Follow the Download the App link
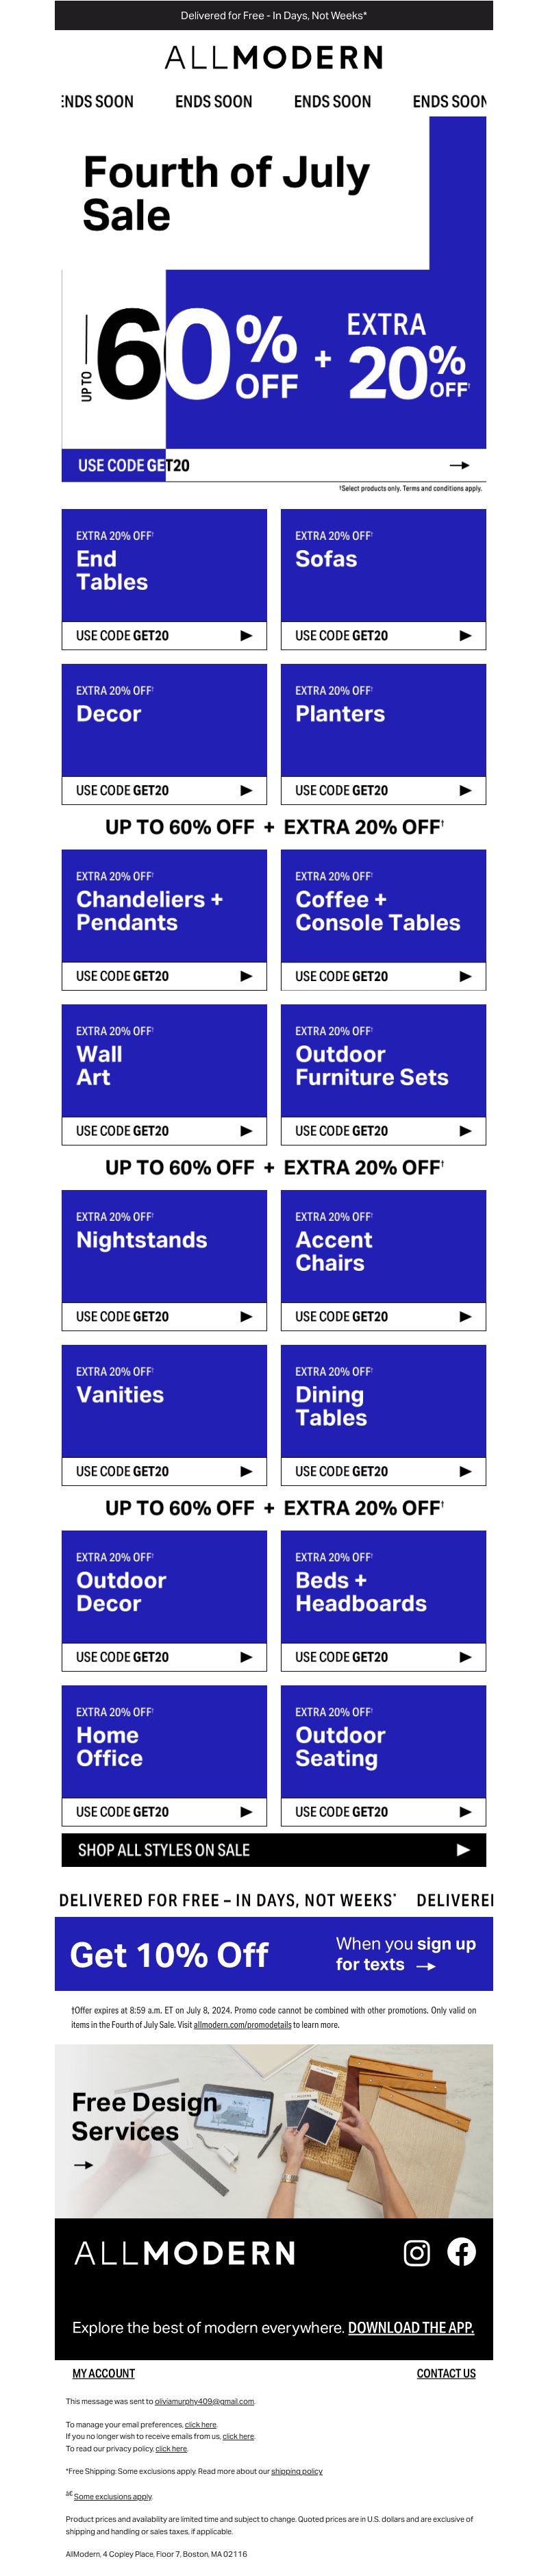The height and width of the screenshot is (2576, 548). click(411, 2327)
